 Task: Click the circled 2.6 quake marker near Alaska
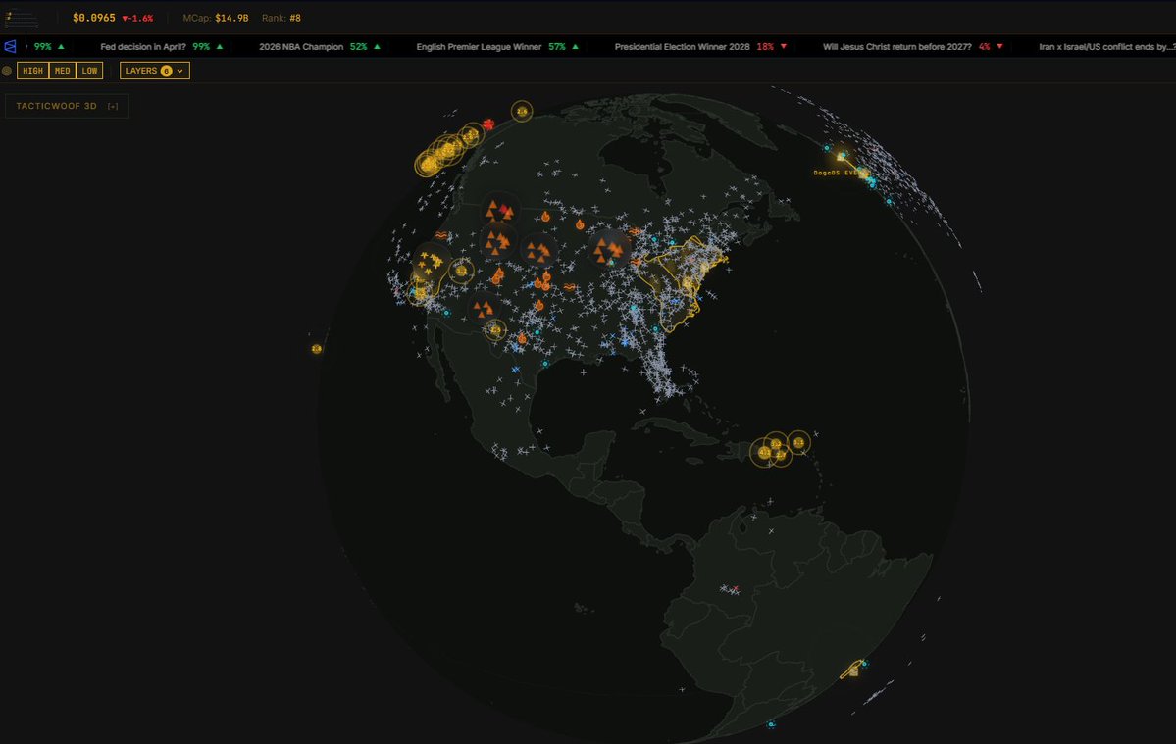(522, 112)
